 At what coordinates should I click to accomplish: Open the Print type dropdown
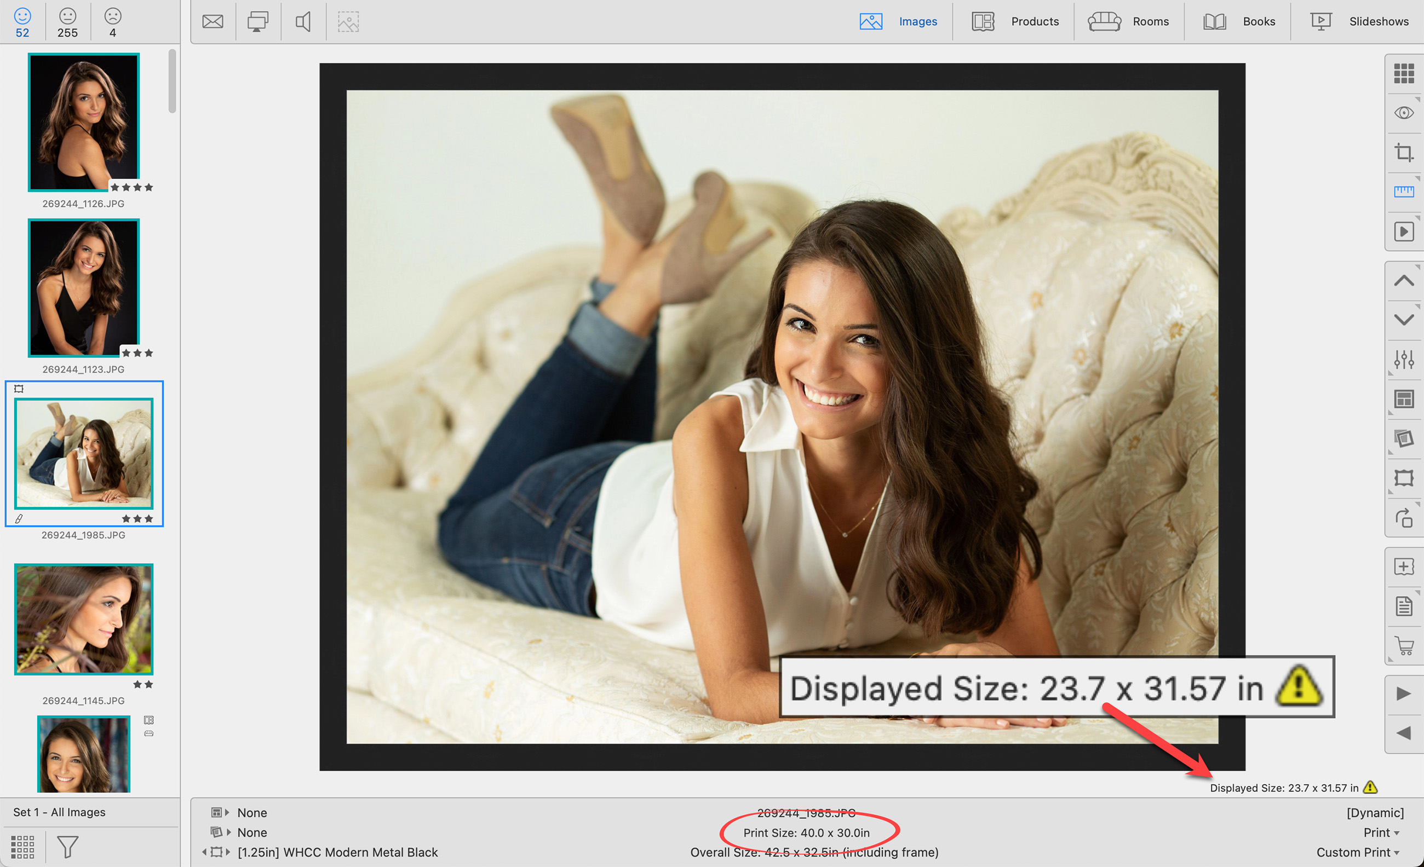(x=1381, y=833)
